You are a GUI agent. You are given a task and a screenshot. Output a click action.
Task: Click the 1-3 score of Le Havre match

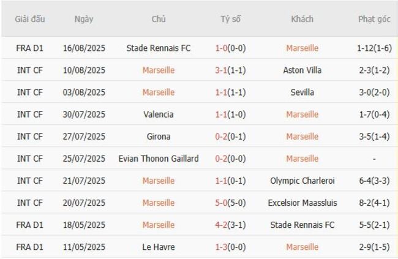(222, 247)
